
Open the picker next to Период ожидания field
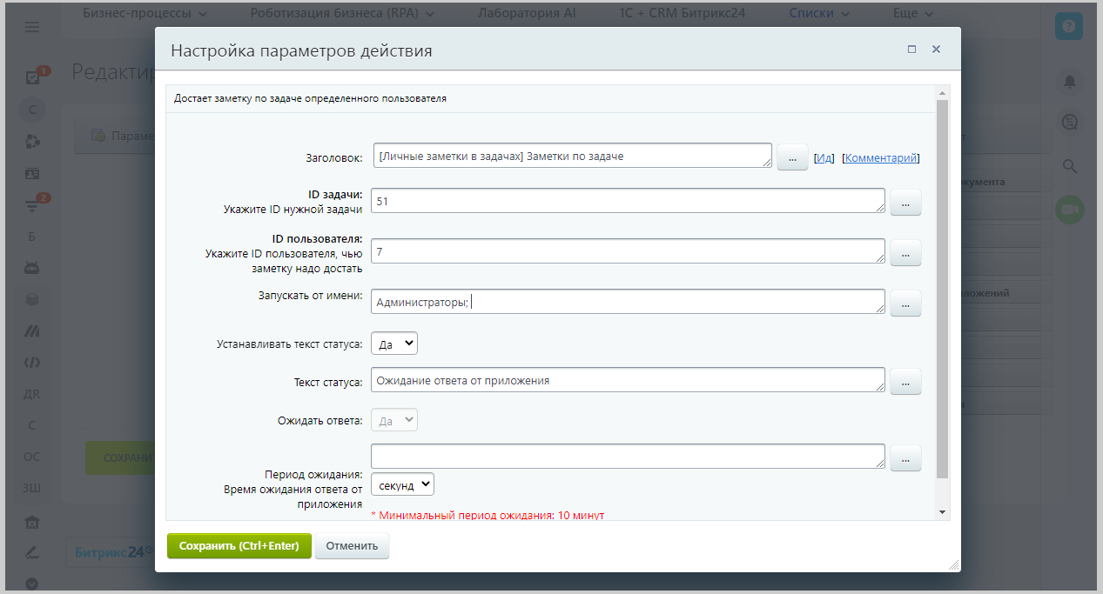905,458
